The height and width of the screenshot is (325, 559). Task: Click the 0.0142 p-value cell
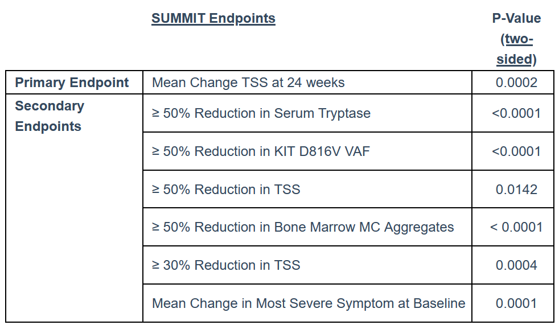point(516,189)
